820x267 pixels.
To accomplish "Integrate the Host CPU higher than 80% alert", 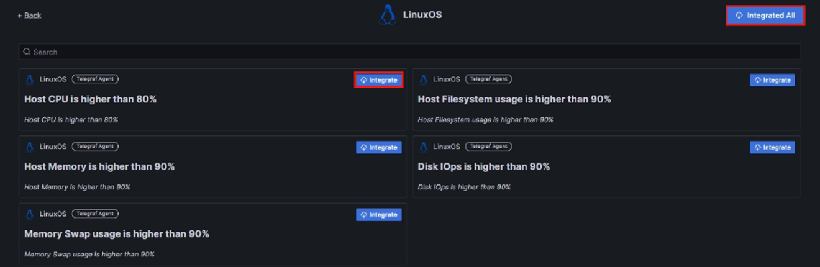I will click(x=379, y=80).
